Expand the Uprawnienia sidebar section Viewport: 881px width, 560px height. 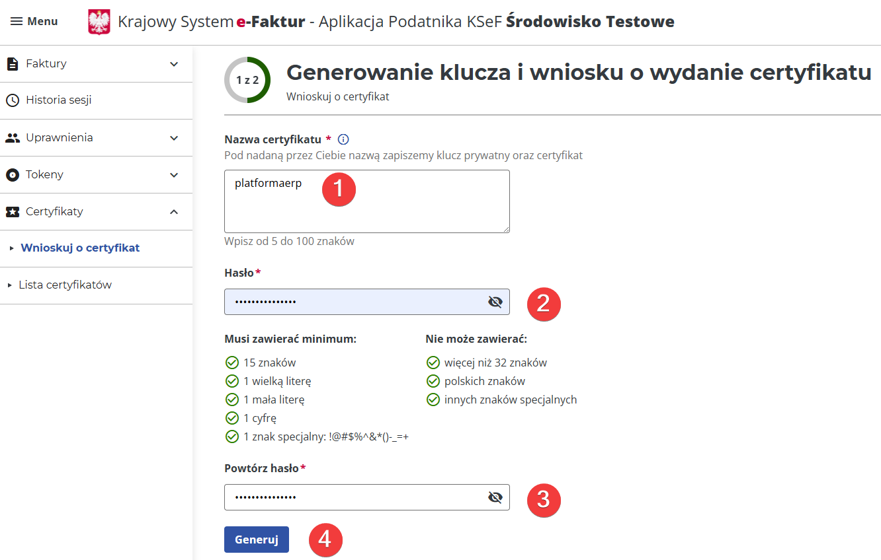click(173, 137)
